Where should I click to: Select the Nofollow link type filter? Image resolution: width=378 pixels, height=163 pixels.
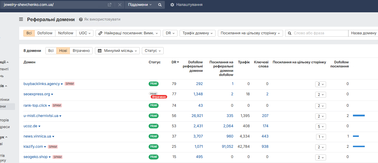[65, 33]
